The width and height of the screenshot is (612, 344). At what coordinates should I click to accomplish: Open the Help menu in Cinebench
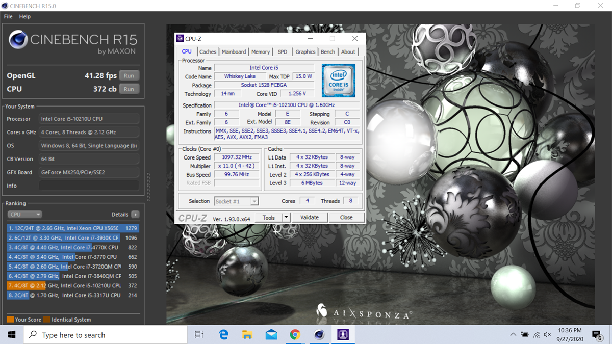(25, 16)
